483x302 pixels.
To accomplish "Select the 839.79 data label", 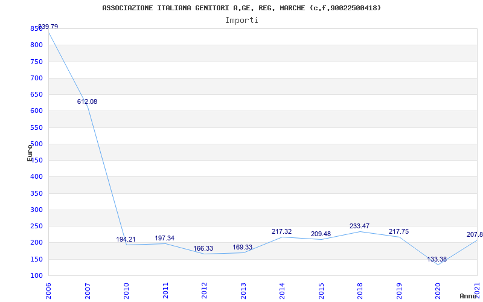I will pos(48,27).
